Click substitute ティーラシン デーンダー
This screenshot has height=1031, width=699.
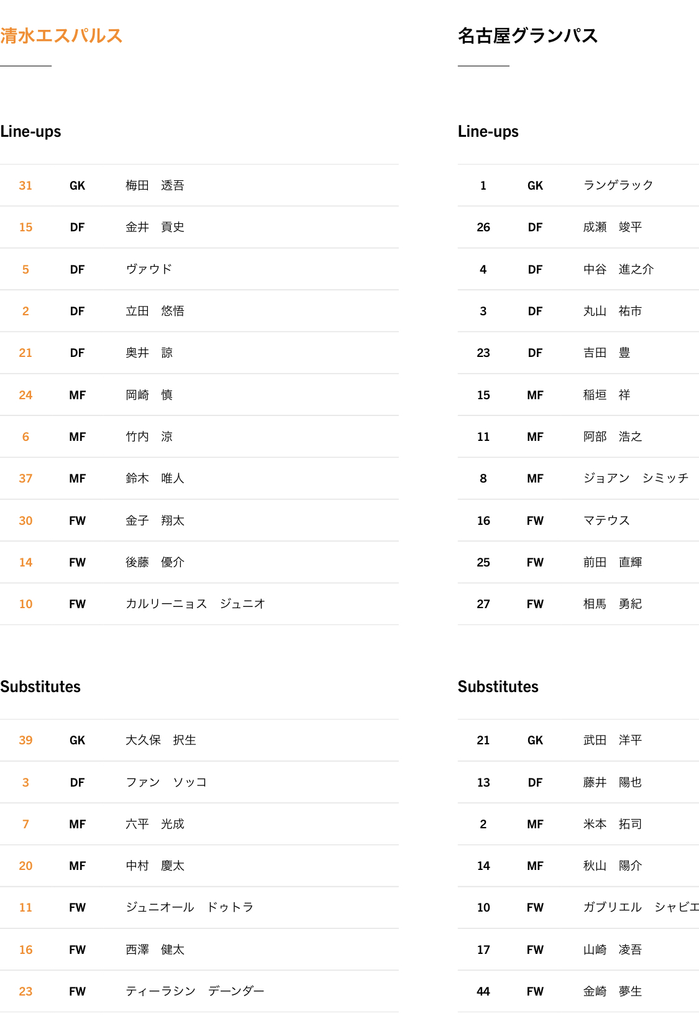click(x=195, y=991)
